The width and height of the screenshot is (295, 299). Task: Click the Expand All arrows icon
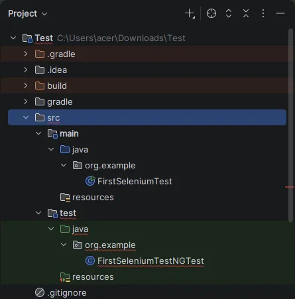pos(229,13)
